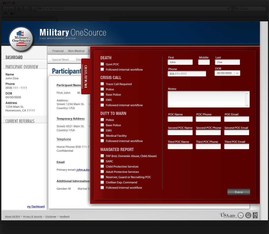This screenshot has width=269, height=234.
Task: Click the browser Home icon
Action: [19, 8]
